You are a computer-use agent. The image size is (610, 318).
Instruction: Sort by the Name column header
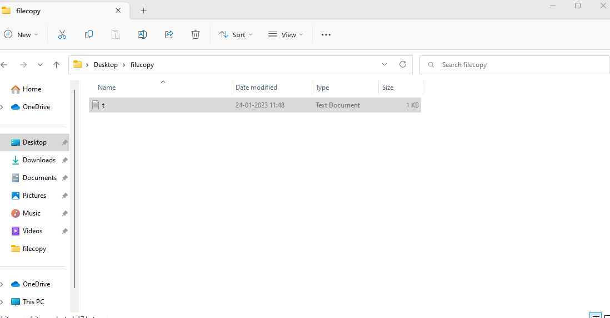coord(161,88)
